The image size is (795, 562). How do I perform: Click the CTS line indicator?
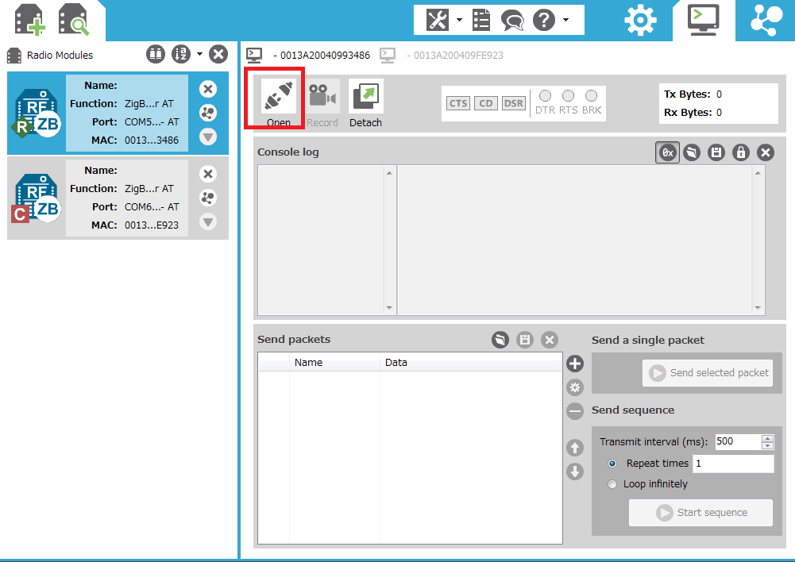coord(458,103)
